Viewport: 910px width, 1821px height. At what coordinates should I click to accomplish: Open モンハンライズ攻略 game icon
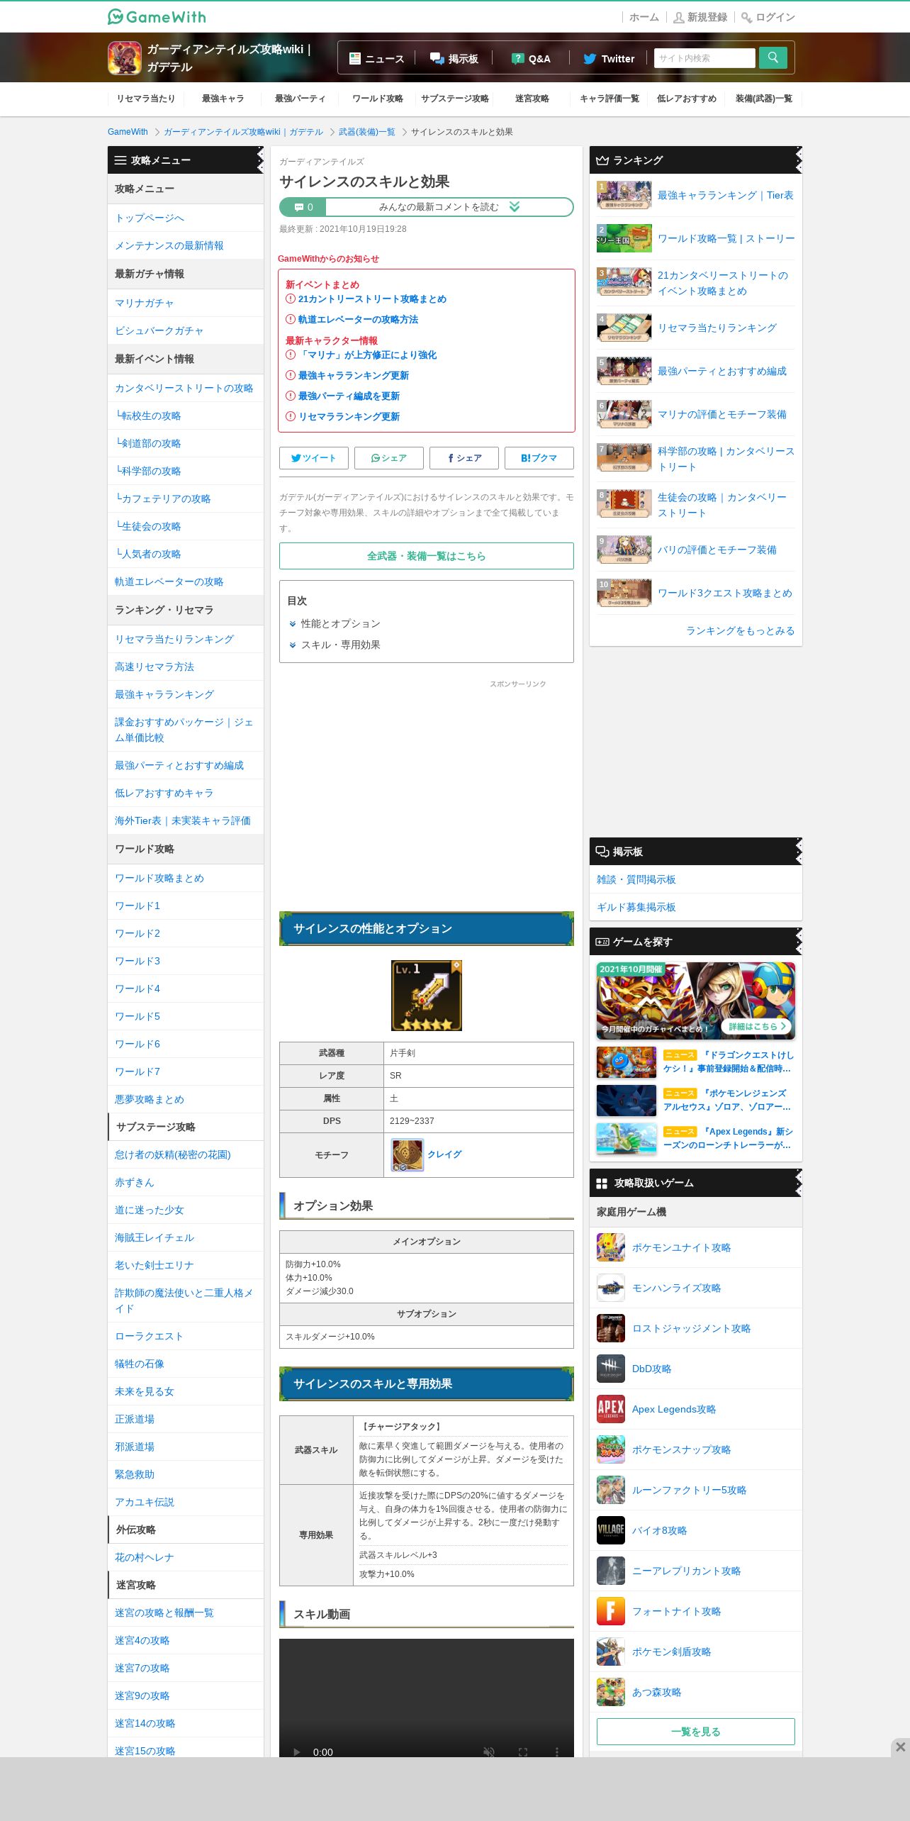[611, 1288]
